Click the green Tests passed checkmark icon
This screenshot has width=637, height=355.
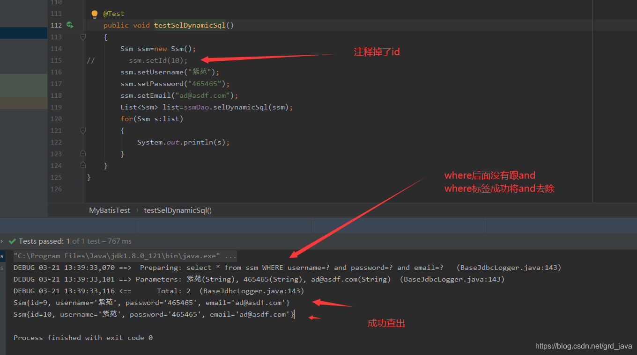[x=12, y=241]
